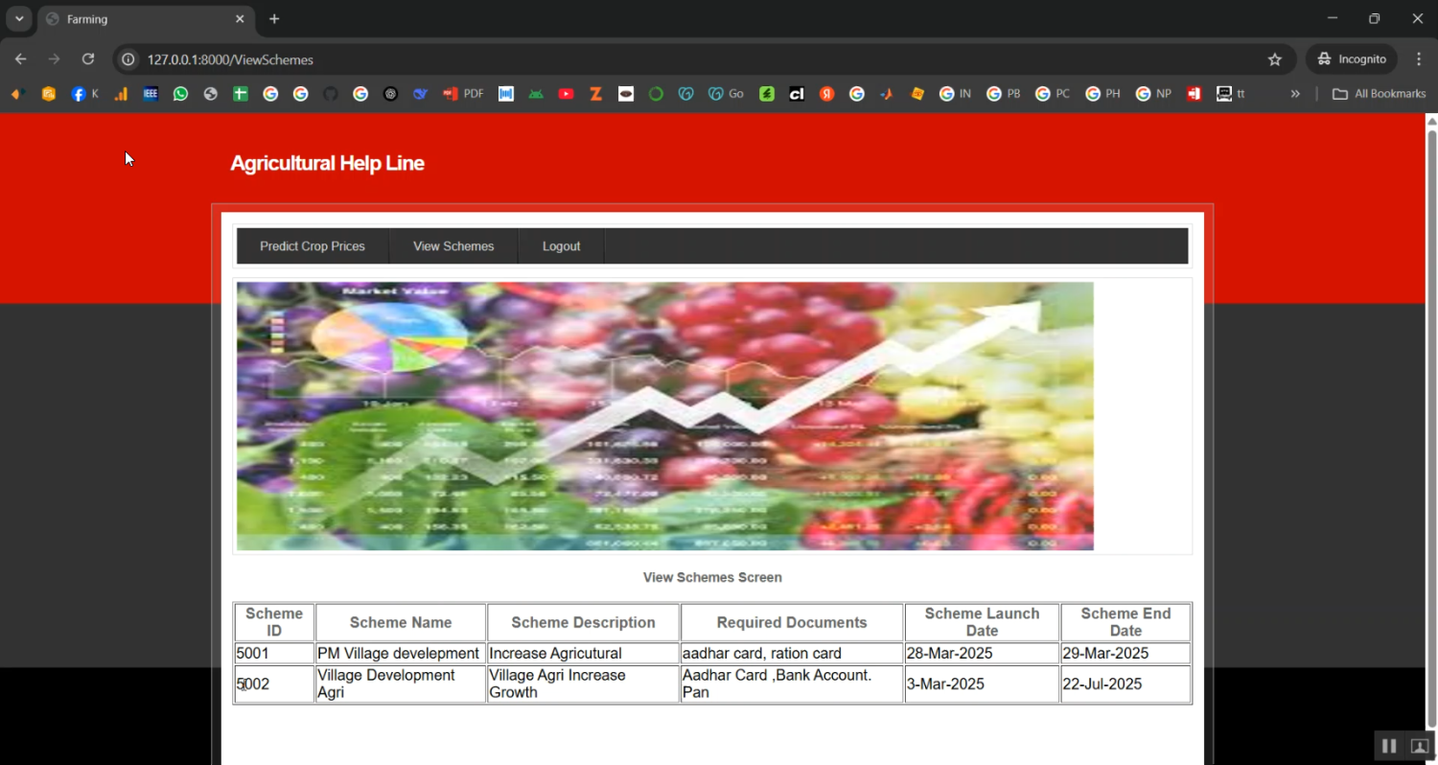The height and width of the screenshot is (765, 1438).
Task: Open the orange Z bookmark
Action: click(595, 94)
